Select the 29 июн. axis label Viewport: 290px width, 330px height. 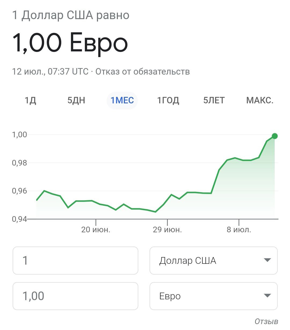[x=167, y=230]
